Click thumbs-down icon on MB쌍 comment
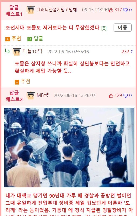 coord(125,96)
